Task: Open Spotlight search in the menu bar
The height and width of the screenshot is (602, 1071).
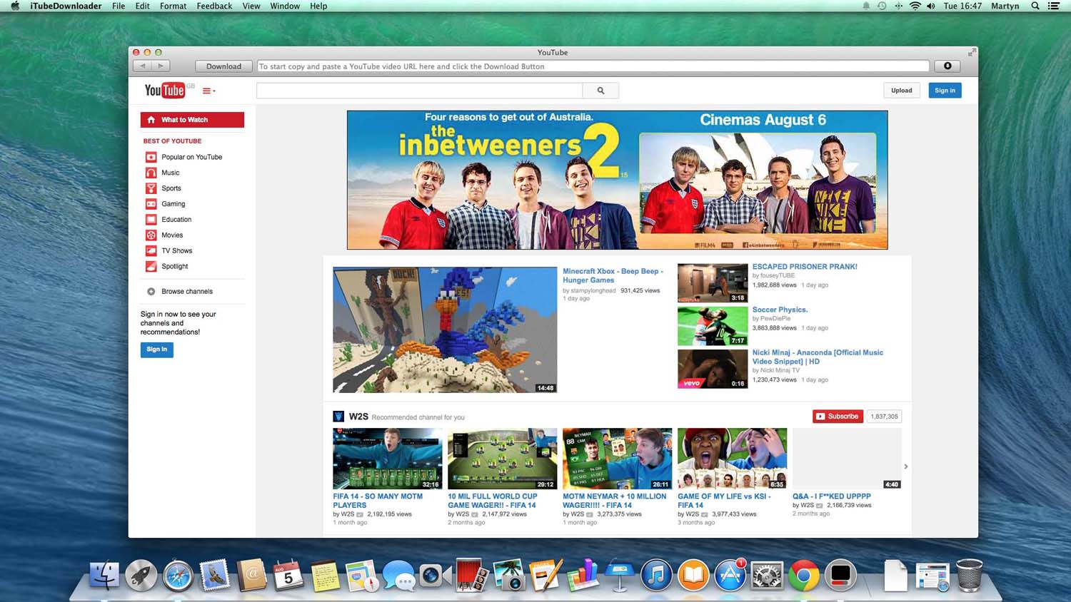Action: (1035, 6)
